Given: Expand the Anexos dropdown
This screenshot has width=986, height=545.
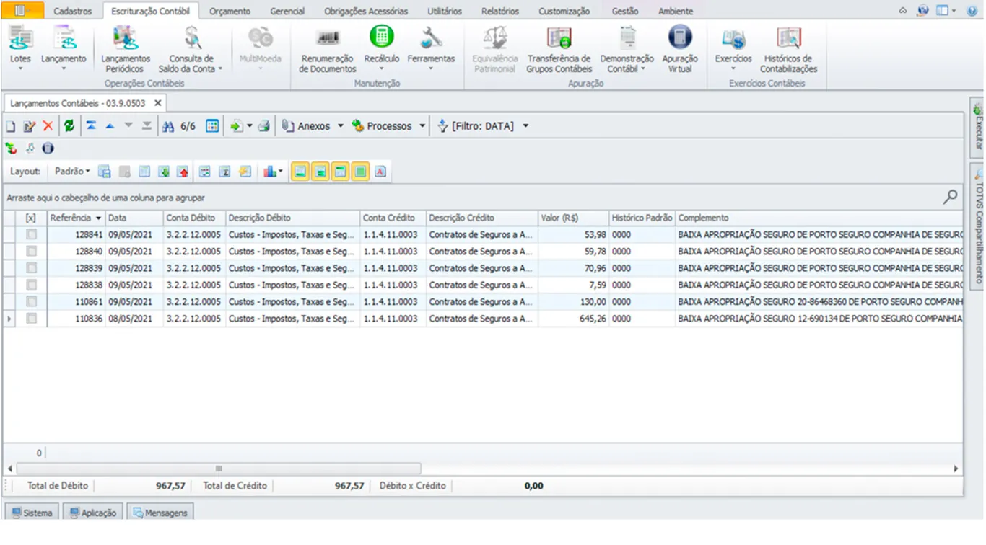Looking at the screenshot, I should pos(341,126).
